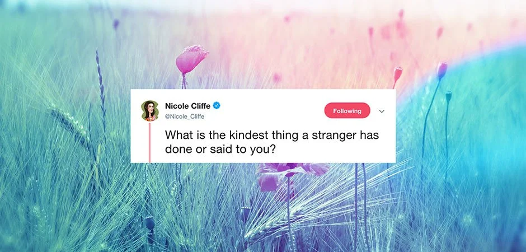Click the line "done or said to you?"
526x252 pixels.
coord(220,150)
